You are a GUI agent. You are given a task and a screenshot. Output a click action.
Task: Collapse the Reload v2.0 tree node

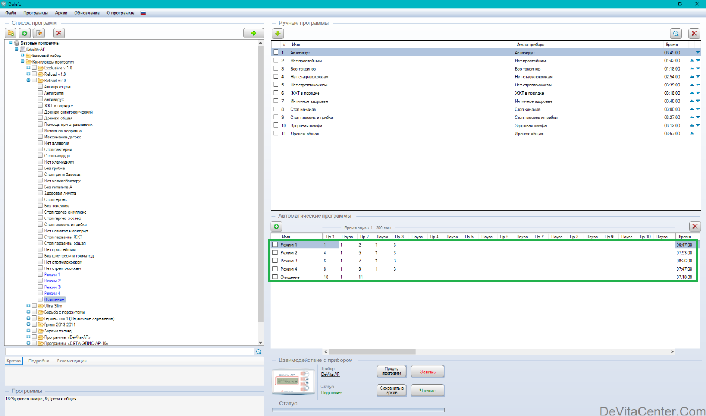click(28, 81)
